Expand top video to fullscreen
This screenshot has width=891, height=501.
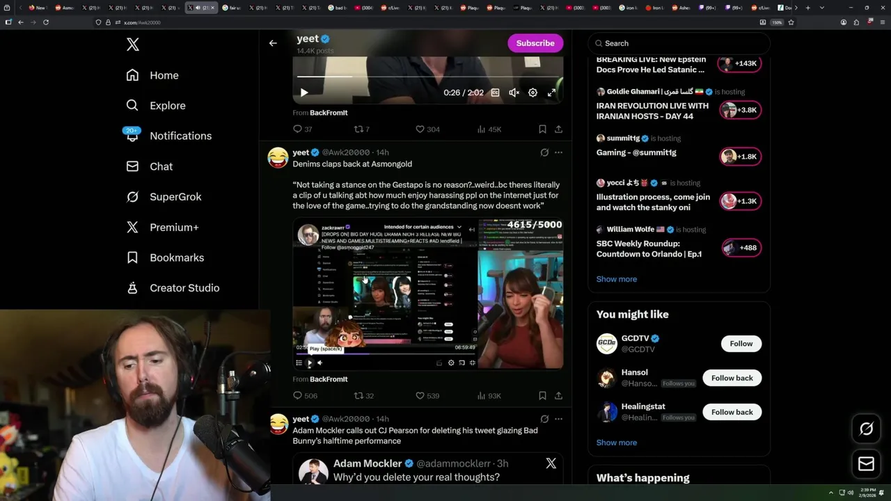pyautogui.click(x=551, y=93)
